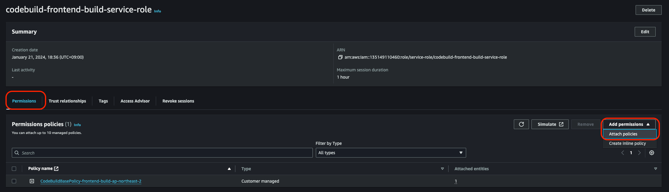Viewport: 669px width, 192px height.
Task: Sort the Type column with its arrow
Action: coord(442,169)
